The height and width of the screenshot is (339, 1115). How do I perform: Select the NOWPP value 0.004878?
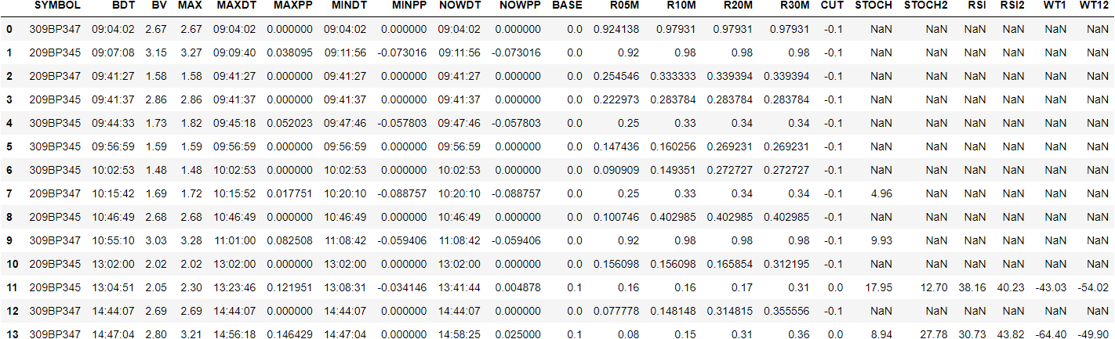click(518, 287)
